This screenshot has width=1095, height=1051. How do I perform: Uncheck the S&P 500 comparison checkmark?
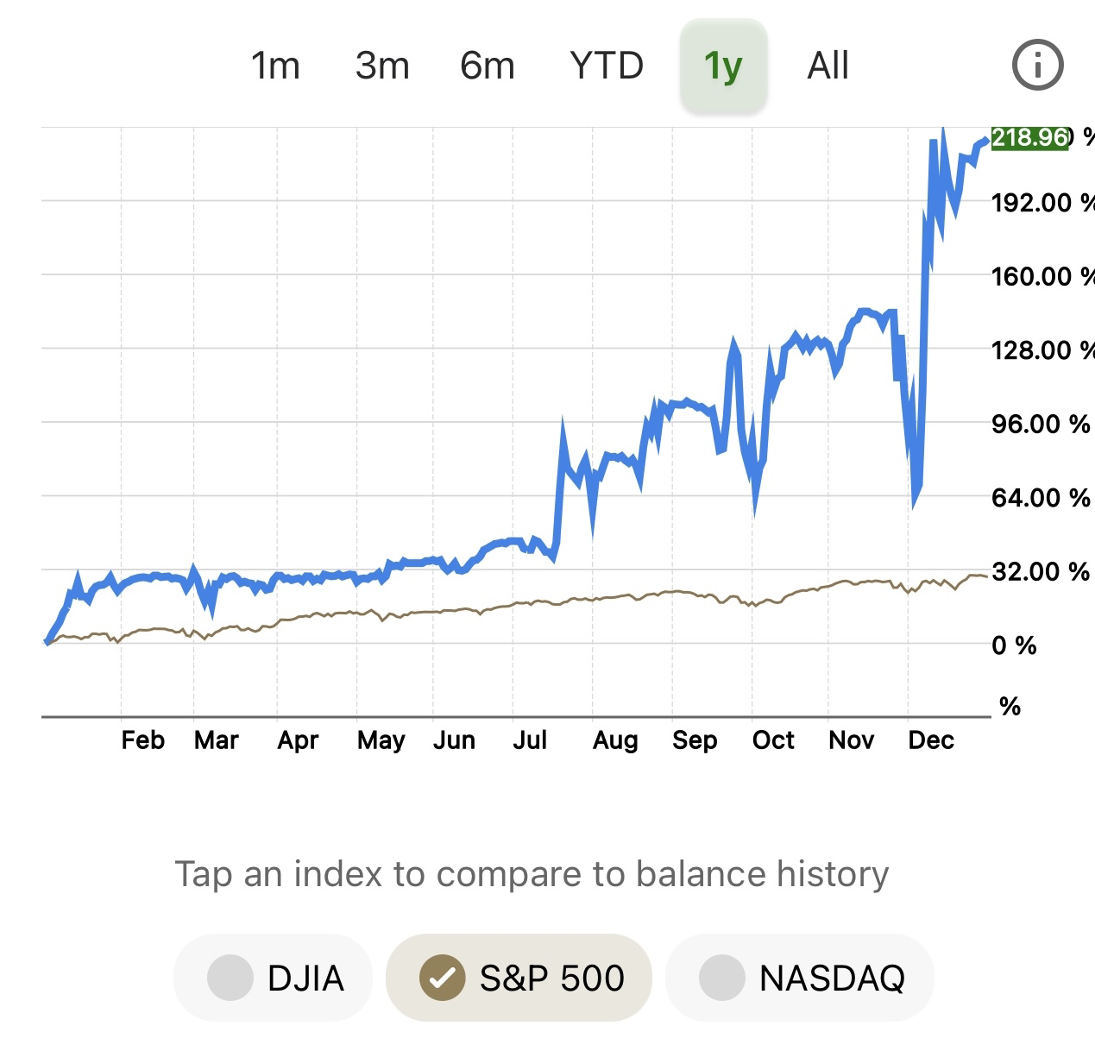[x=443, y=978]
